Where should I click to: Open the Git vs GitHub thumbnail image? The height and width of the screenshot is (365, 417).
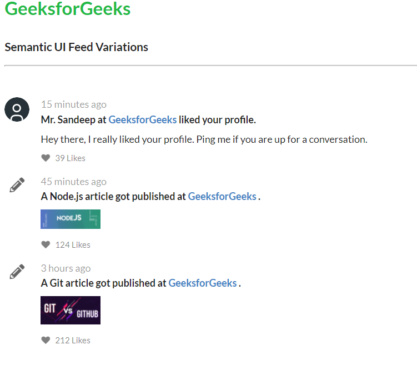(x=71, y=310)
